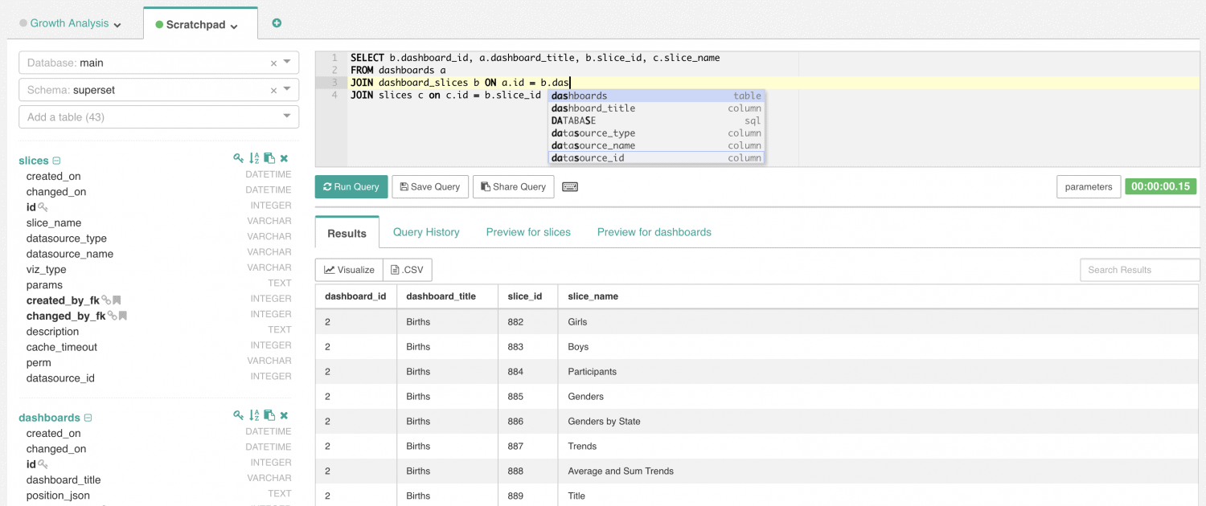Choose dashboard_title autocomplete suggestion
This screenshot has height=506, width=1206.
(656, 108)
